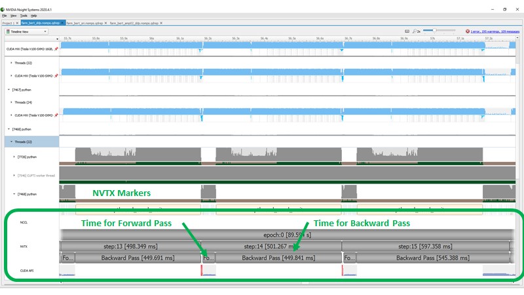Collapse the highlighted Threads (22) row
The height and width of the screenshot is (295, 524).
pyautogui.click(x=11, y=142)
